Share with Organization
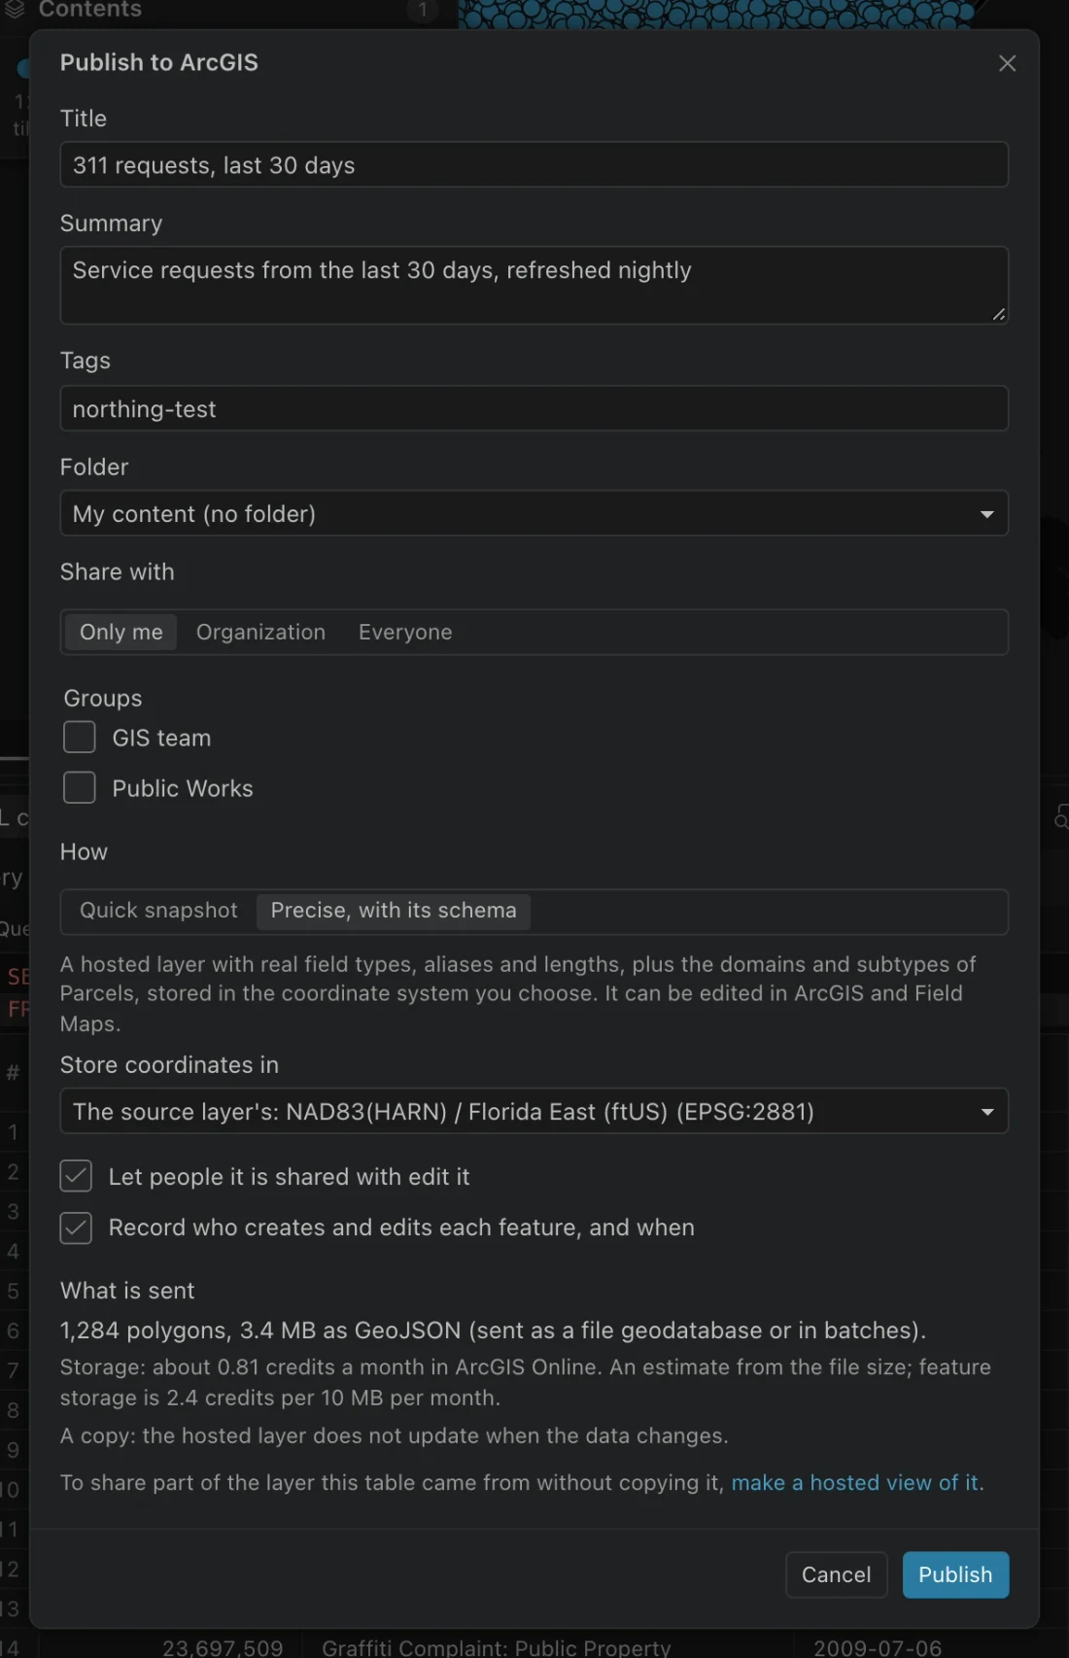 click(x=260, y=632)
